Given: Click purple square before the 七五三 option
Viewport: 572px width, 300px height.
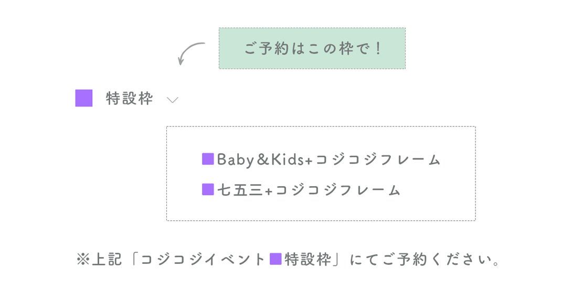Looking at the screenshot, I should click(x=208, y=189).
